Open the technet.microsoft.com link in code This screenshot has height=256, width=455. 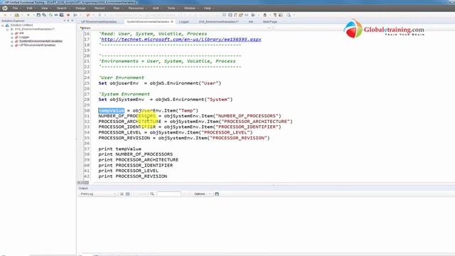click(x=181, y=39)
